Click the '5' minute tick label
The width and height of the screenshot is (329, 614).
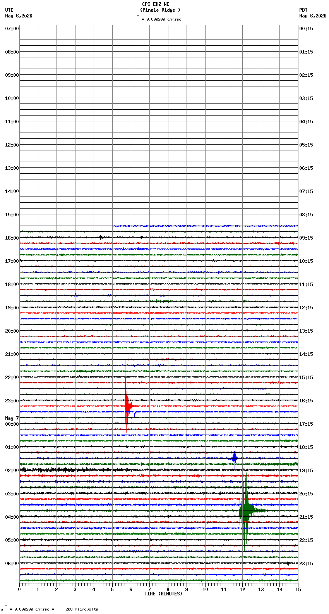tap(112, 590)
